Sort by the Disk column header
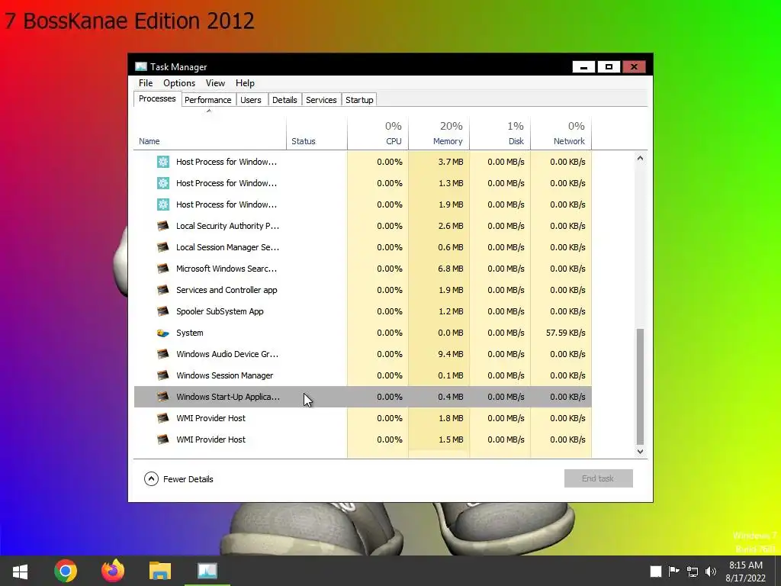The image size is (781, 586). 500,133
